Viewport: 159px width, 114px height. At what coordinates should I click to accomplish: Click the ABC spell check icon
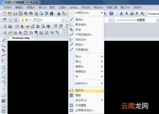point(47,13)
